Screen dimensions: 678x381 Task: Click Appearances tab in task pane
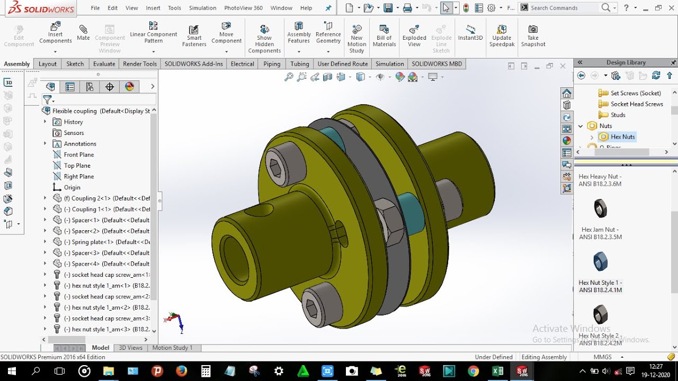[567, 141]
